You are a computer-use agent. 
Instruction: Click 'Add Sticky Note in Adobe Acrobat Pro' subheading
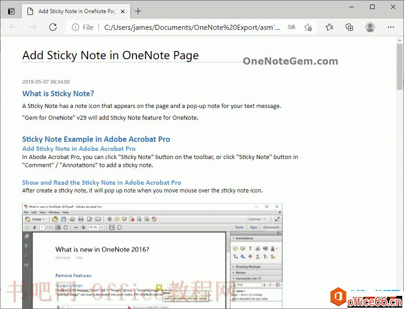(x=79, y=149)
